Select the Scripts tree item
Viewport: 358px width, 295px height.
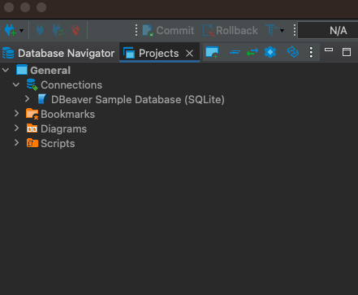point(58,144)
